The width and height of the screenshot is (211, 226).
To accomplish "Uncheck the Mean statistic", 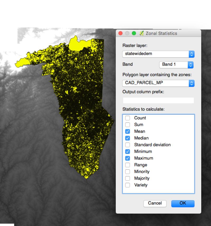I will [x=127, y=131].
